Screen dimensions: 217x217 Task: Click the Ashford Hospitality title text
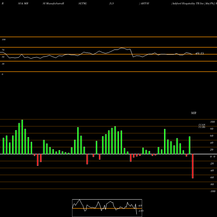coord(194,3)
